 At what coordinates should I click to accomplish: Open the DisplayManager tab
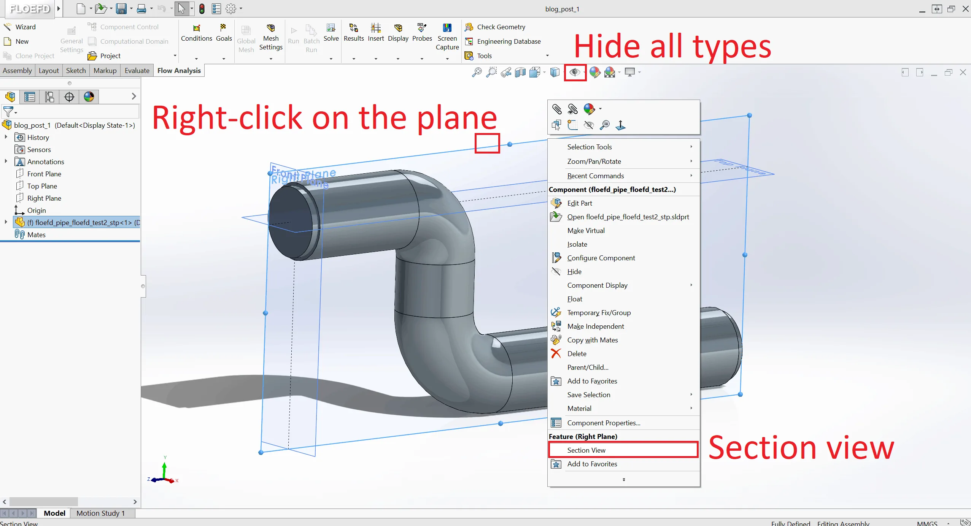[89, 97]
